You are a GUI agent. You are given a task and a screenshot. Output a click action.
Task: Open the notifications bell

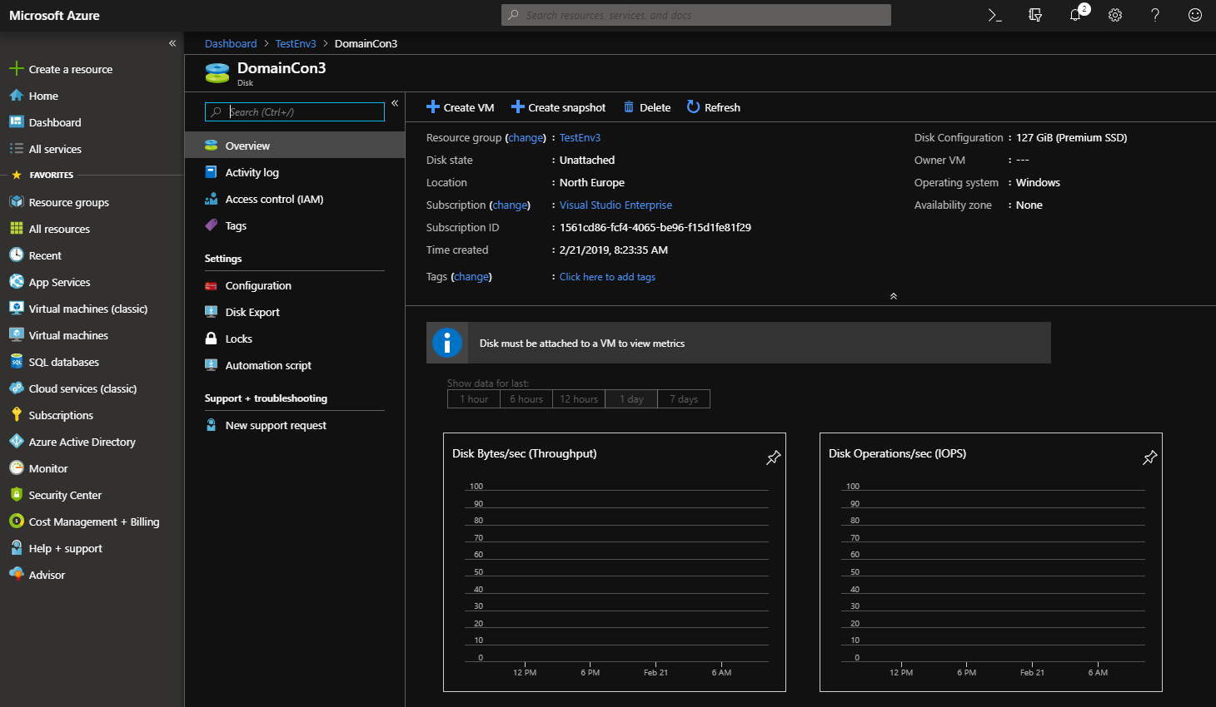[x=1076, y=15]
